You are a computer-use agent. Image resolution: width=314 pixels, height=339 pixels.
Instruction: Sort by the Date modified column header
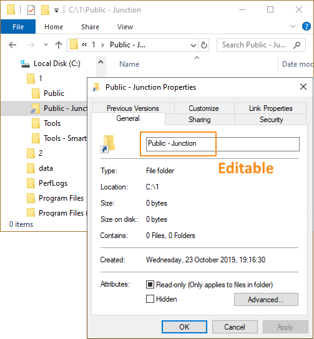pos(298,64)
